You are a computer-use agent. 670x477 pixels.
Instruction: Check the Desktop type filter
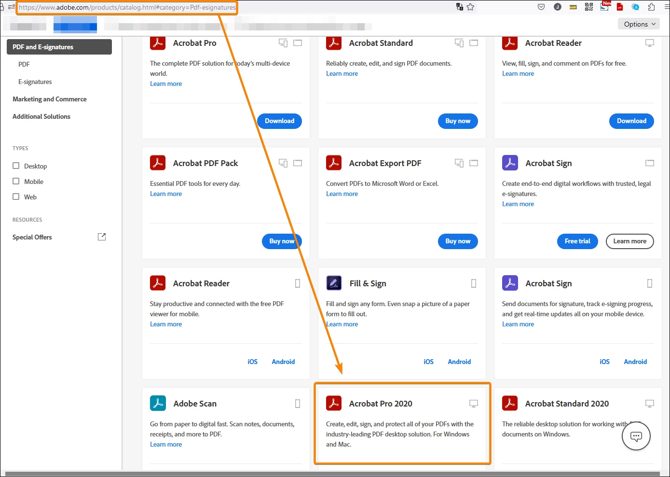[16, 166]
